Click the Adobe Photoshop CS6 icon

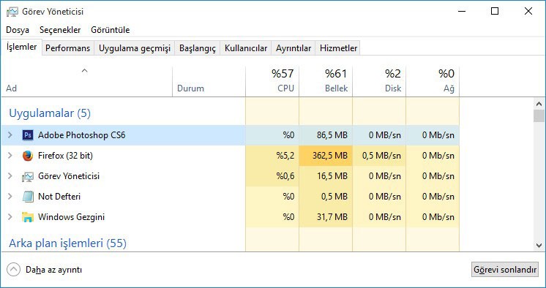[x=28, y=135]
